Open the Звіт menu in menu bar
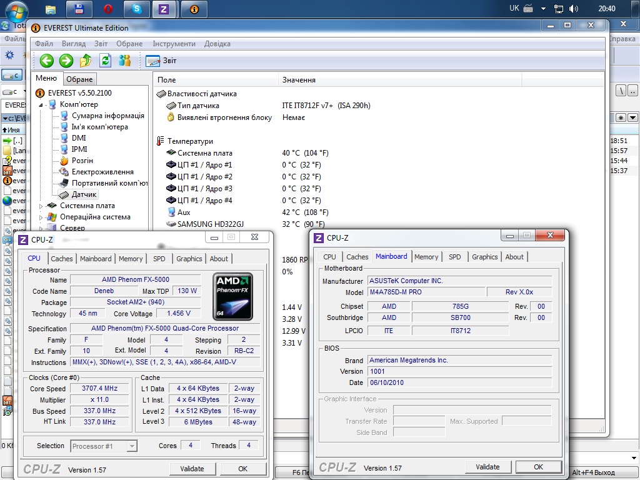 [101, 44]
